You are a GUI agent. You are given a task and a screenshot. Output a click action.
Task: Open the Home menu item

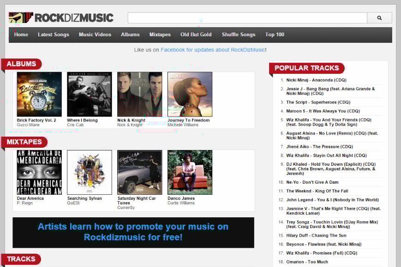(x=21, y=35)
